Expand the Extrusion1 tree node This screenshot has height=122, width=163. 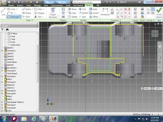[x=2, y=51]
